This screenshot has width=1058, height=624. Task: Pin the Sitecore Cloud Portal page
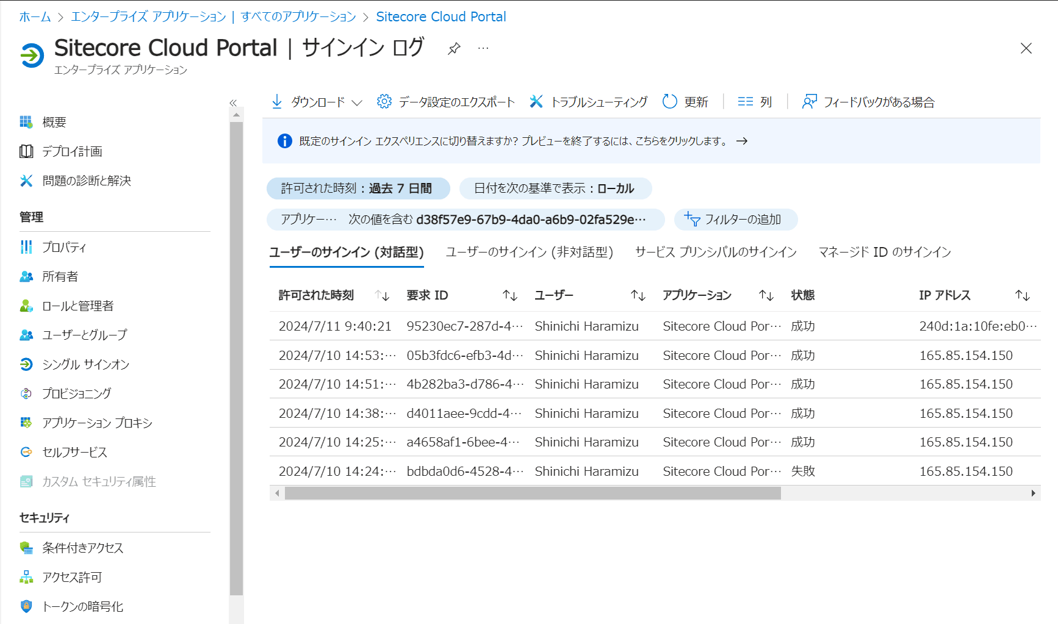454,49
